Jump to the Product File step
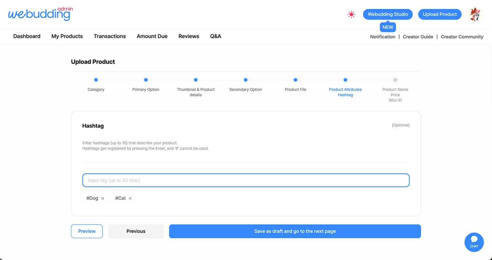492x260 pixels. point(296,80)
